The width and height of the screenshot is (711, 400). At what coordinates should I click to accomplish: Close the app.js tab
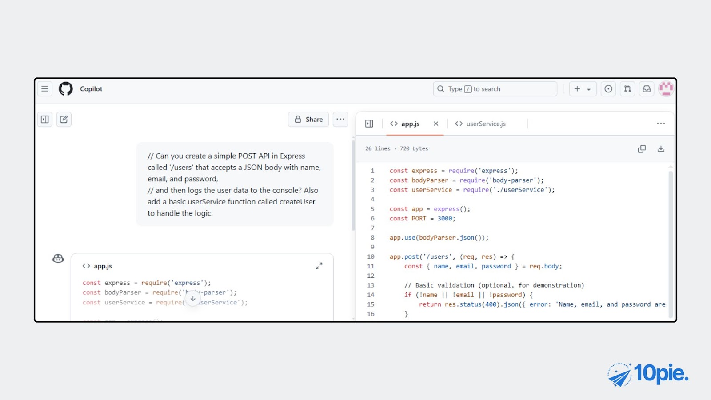(436, 124)
